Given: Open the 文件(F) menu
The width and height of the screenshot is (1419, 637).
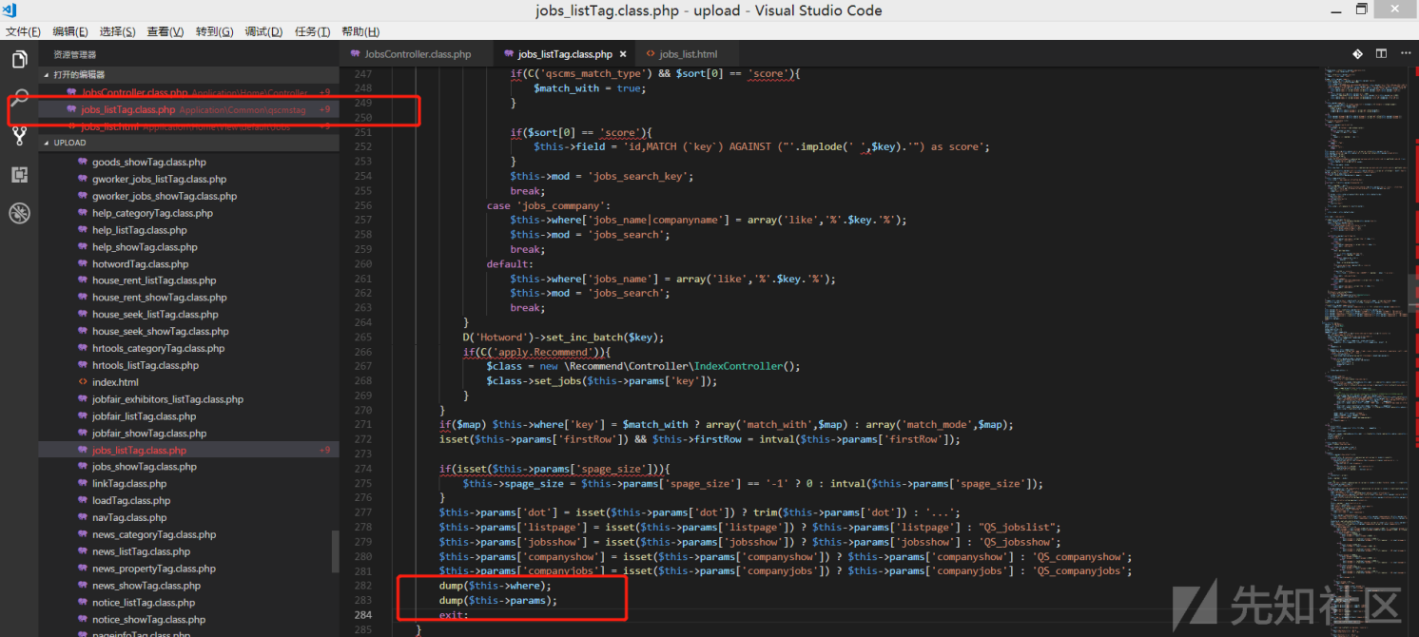Looking at the screenshot, I should pos(23,31).
